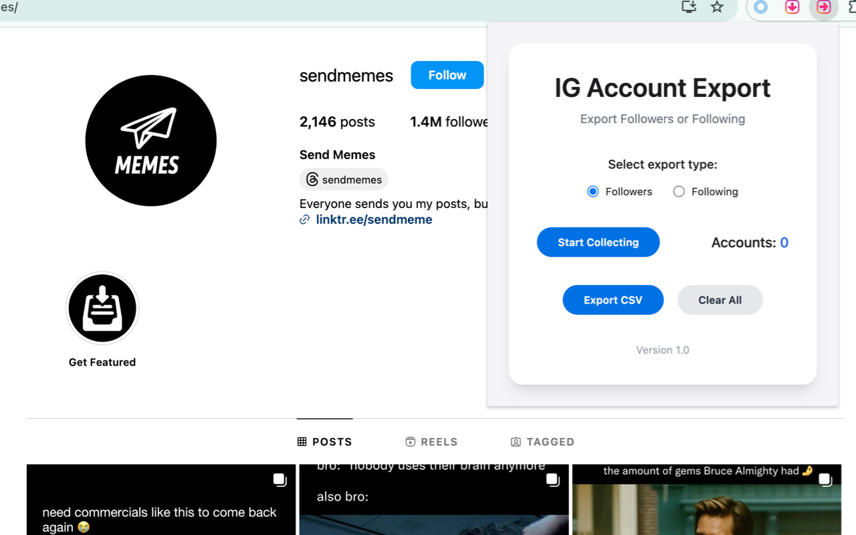Open the linktr.ee/sendmeme link

click(x=374, y=219)
